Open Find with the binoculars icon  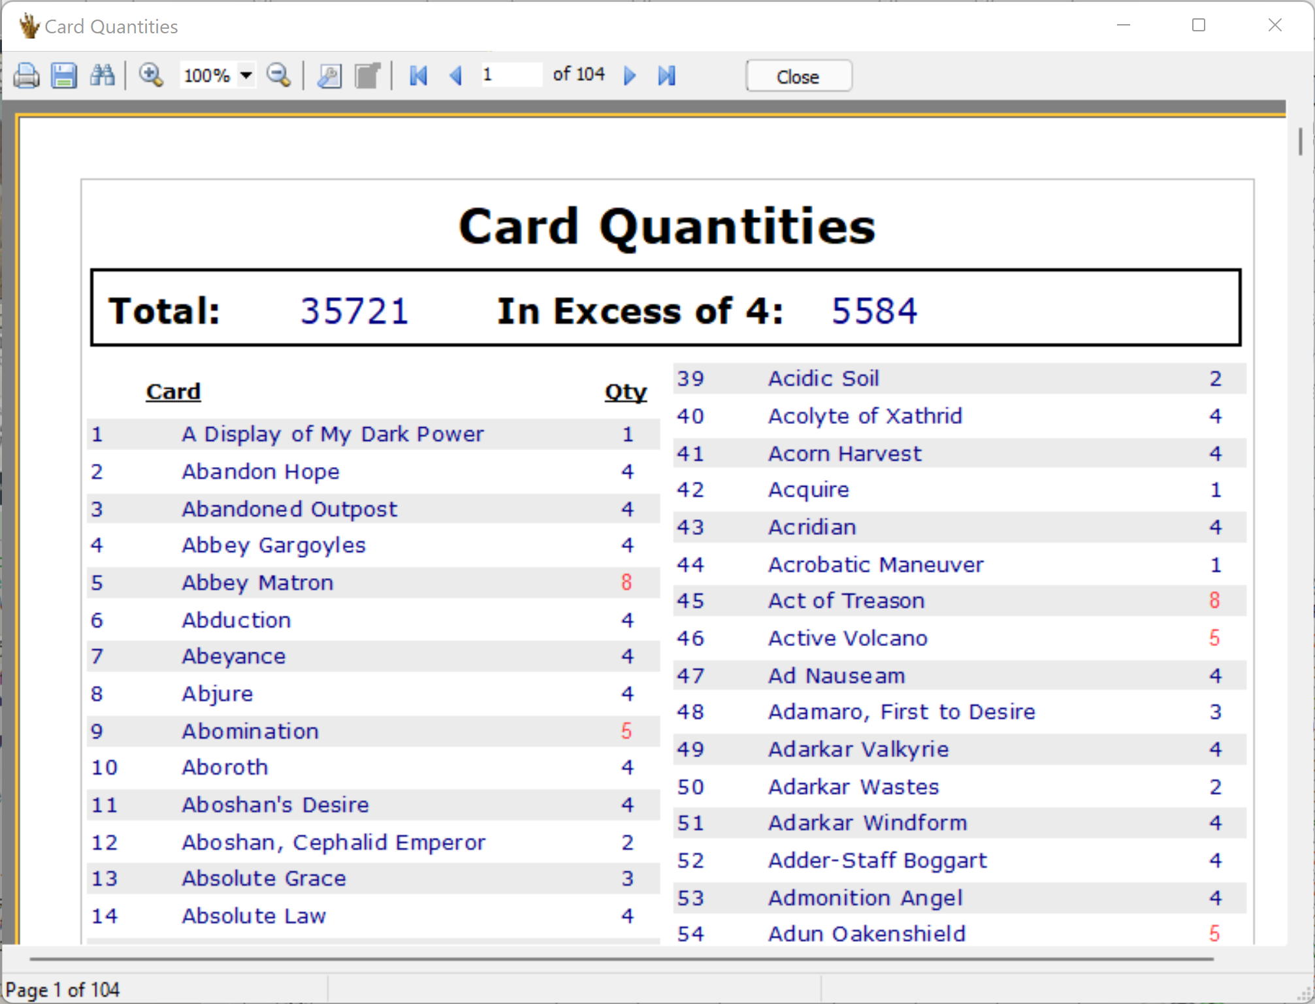pyautogui.click(x=103, y=76)
